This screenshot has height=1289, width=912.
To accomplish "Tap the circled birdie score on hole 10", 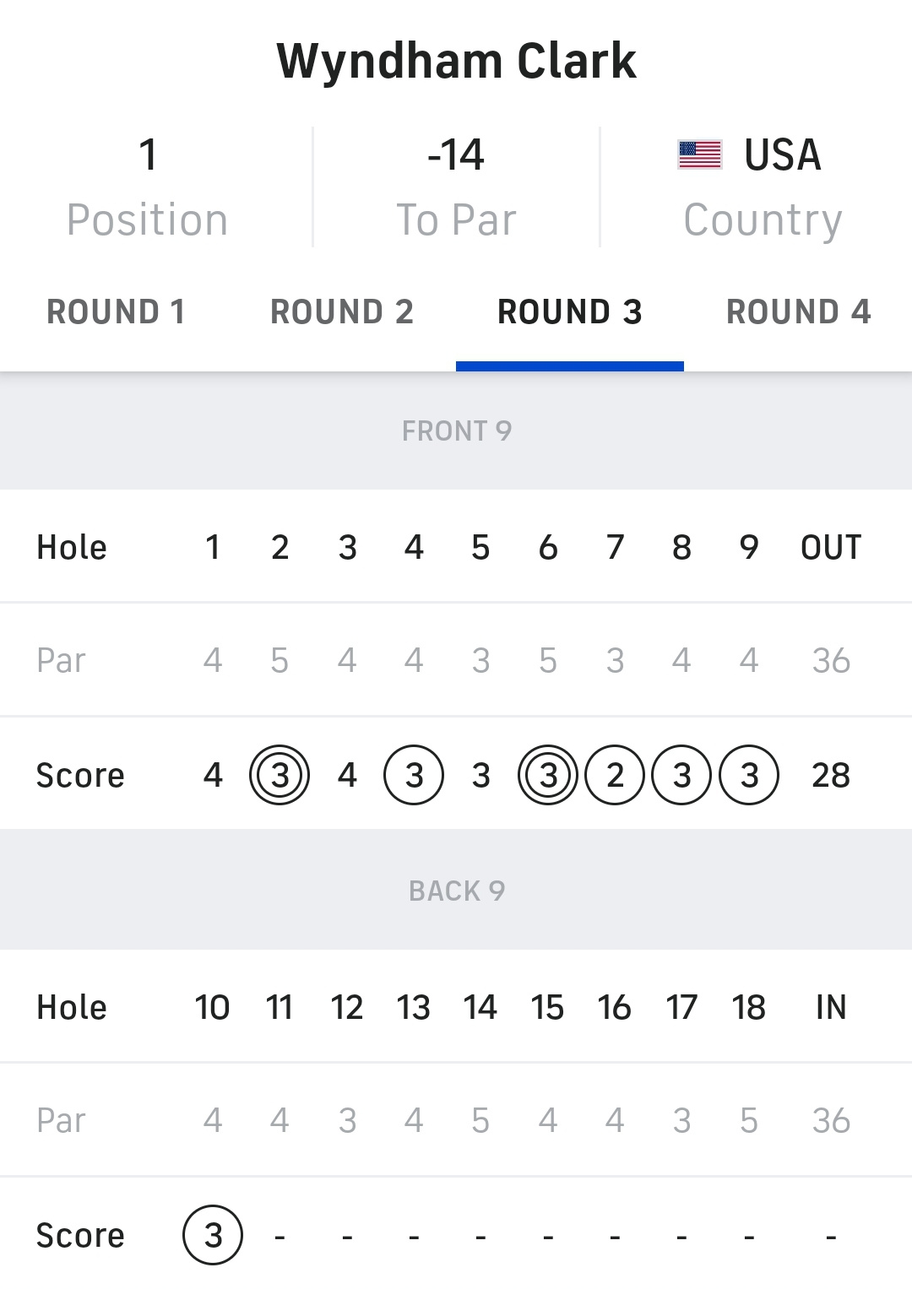I will point(213,1235).
